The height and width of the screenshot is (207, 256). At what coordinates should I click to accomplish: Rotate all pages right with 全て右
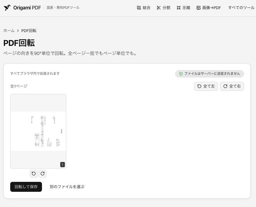point(232,86)
